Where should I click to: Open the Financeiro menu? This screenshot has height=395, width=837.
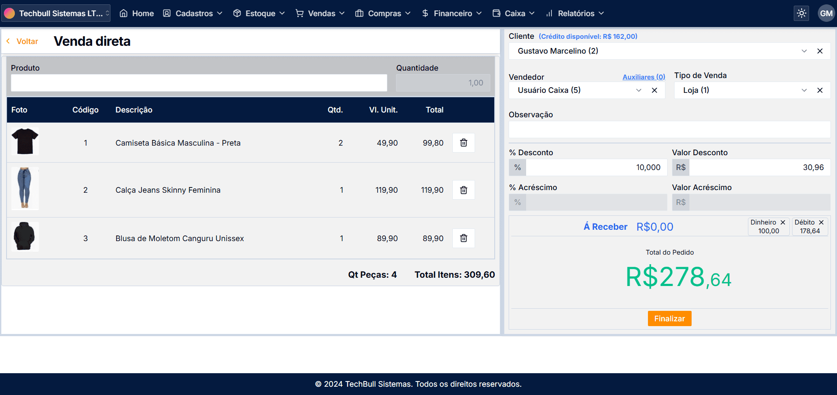tap(452, 14)
